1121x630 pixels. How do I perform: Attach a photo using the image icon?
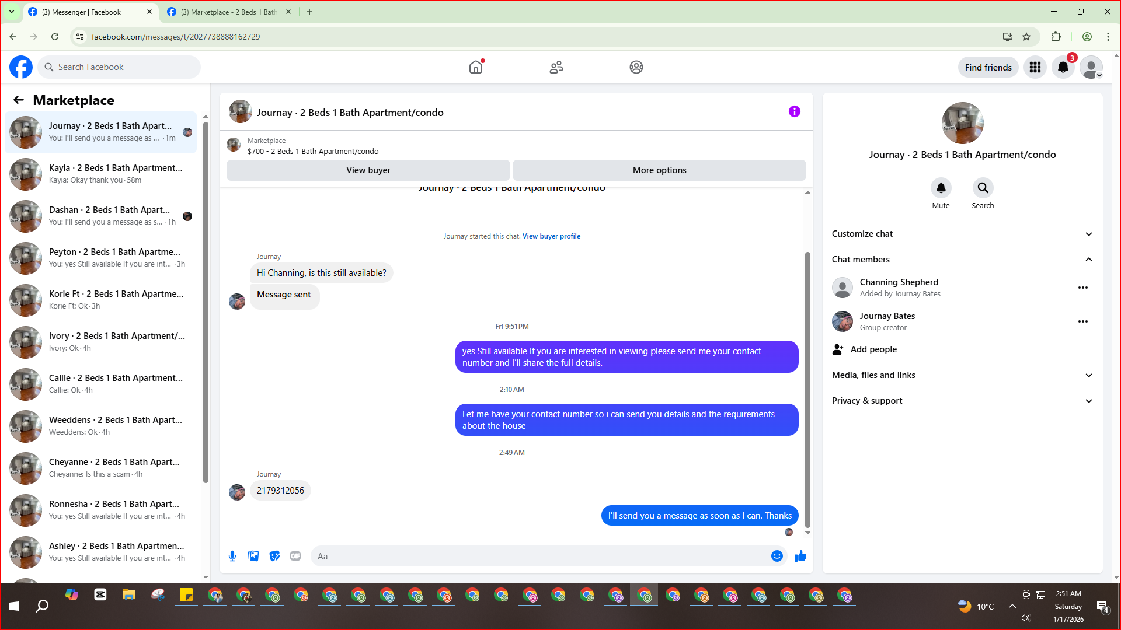253,556
